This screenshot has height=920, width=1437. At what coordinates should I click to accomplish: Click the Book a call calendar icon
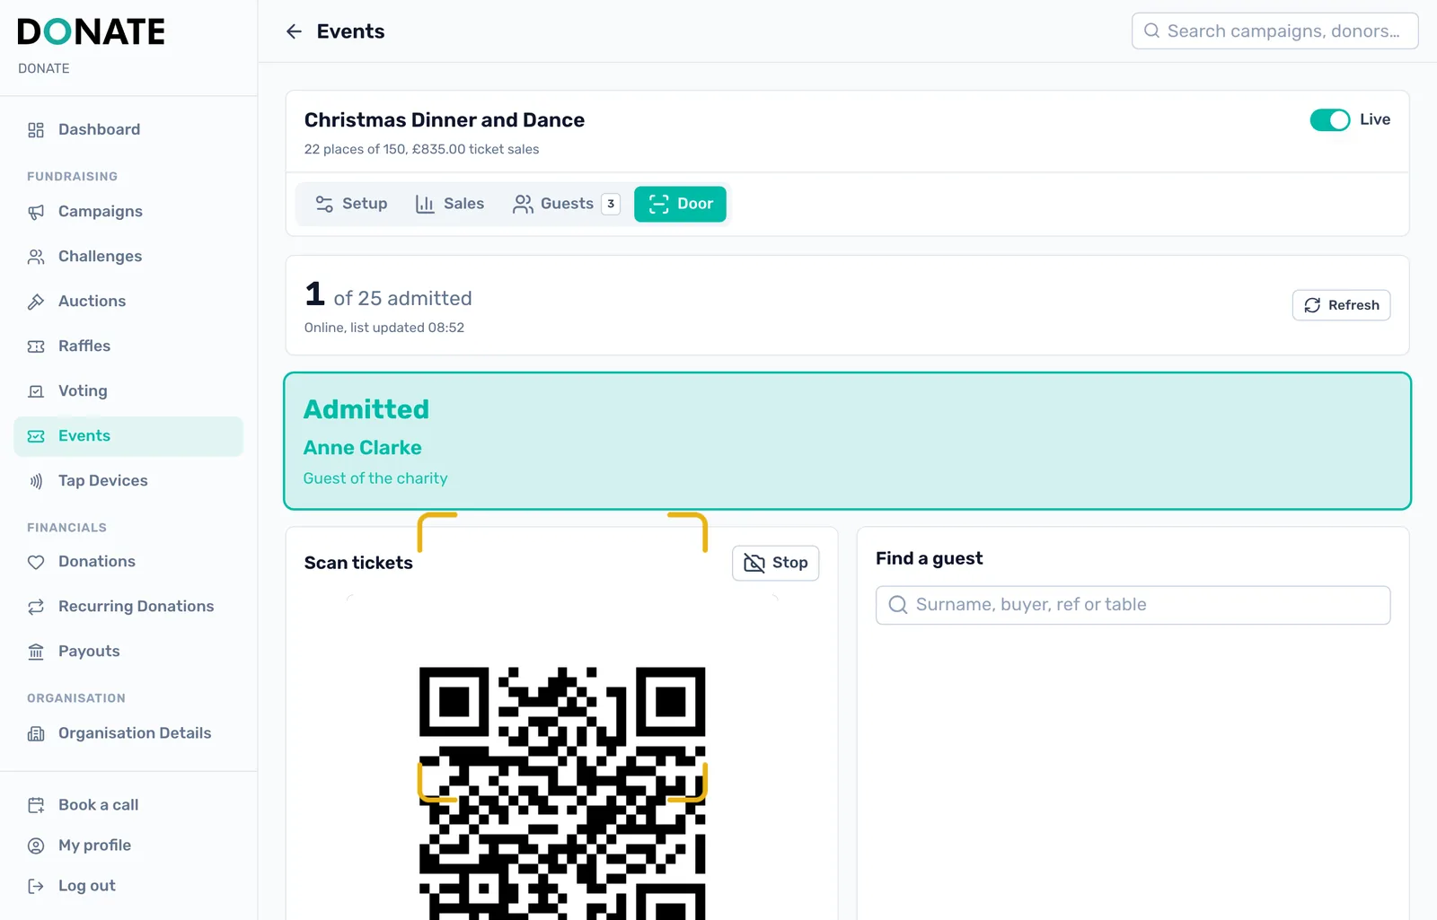36,805
